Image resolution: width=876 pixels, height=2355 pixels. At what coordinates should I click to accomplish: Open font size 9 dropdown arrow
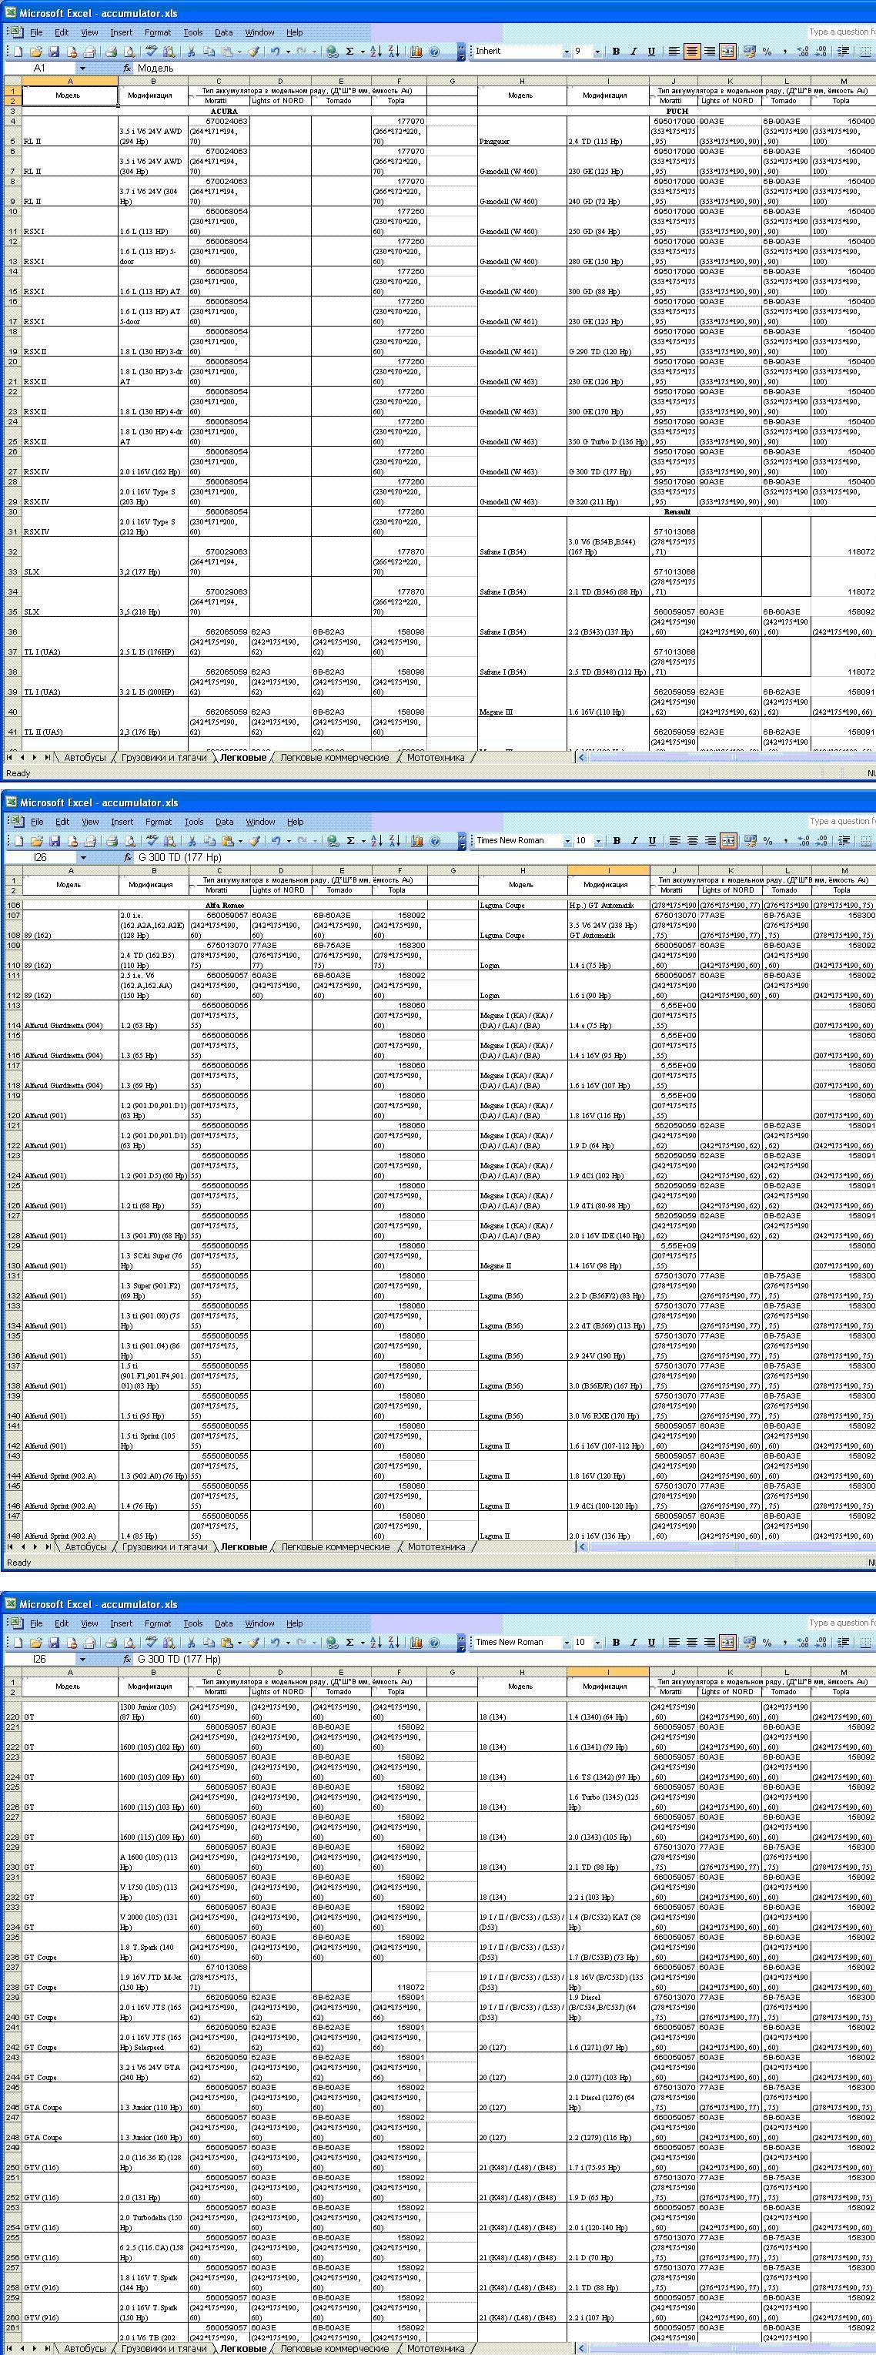pos(597,51)
